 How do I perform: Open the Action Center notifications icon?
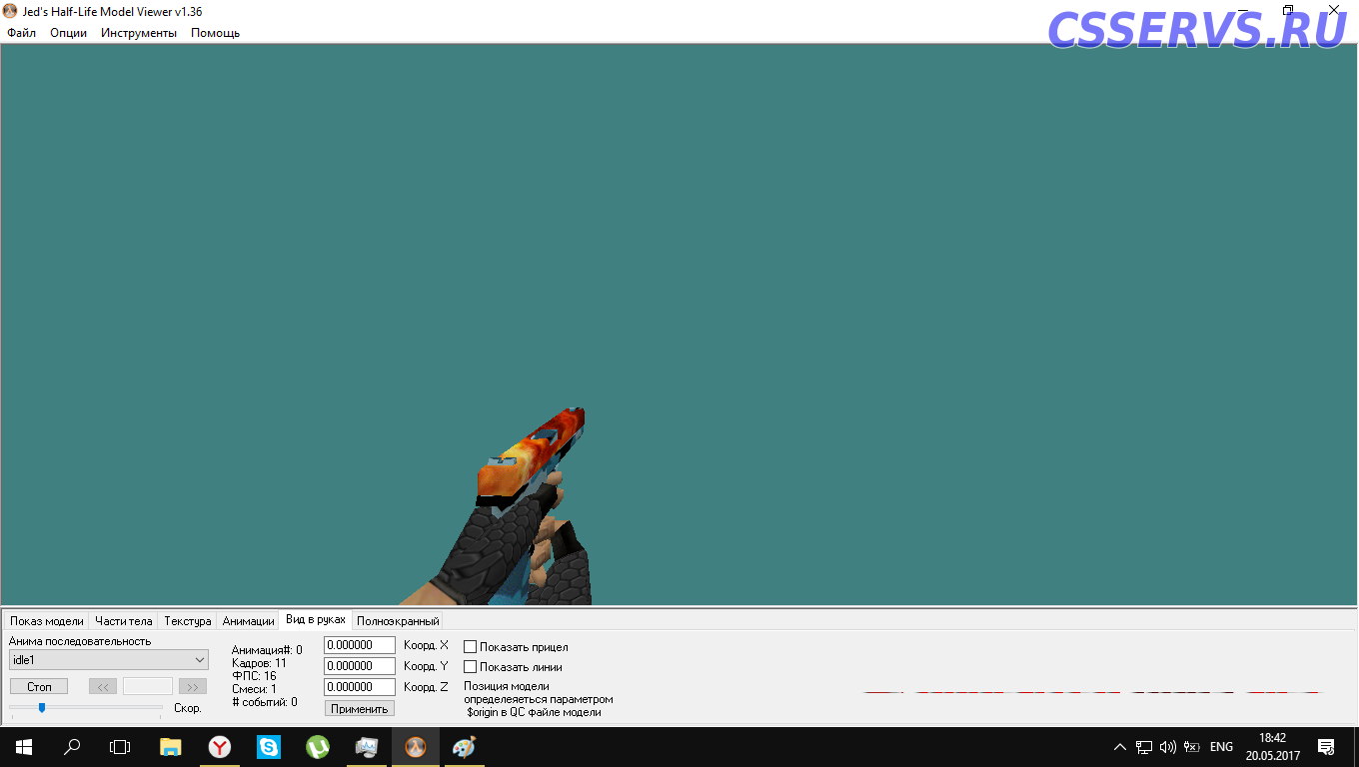click(1326, 747)
